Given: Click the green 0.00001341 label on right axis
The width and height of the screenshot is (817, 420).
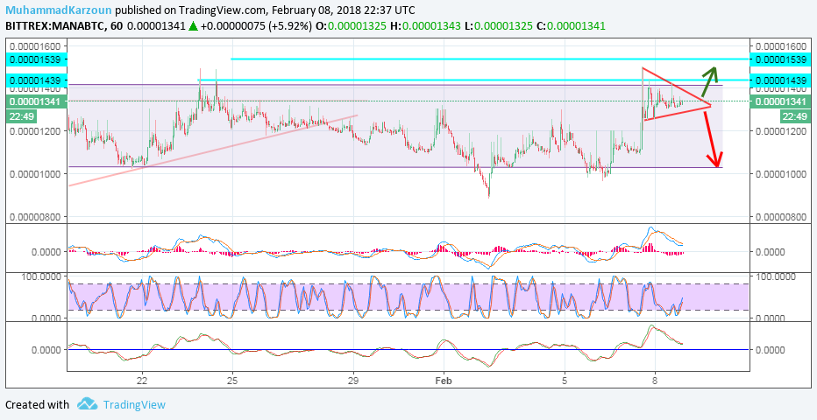Looking at the screenshot, I should (x=779, y=101).
